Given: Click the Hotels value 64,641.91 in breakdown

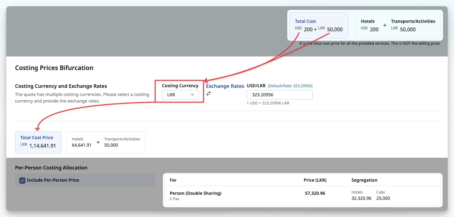Looking at the screenshot, I should (x=82, y=145).
